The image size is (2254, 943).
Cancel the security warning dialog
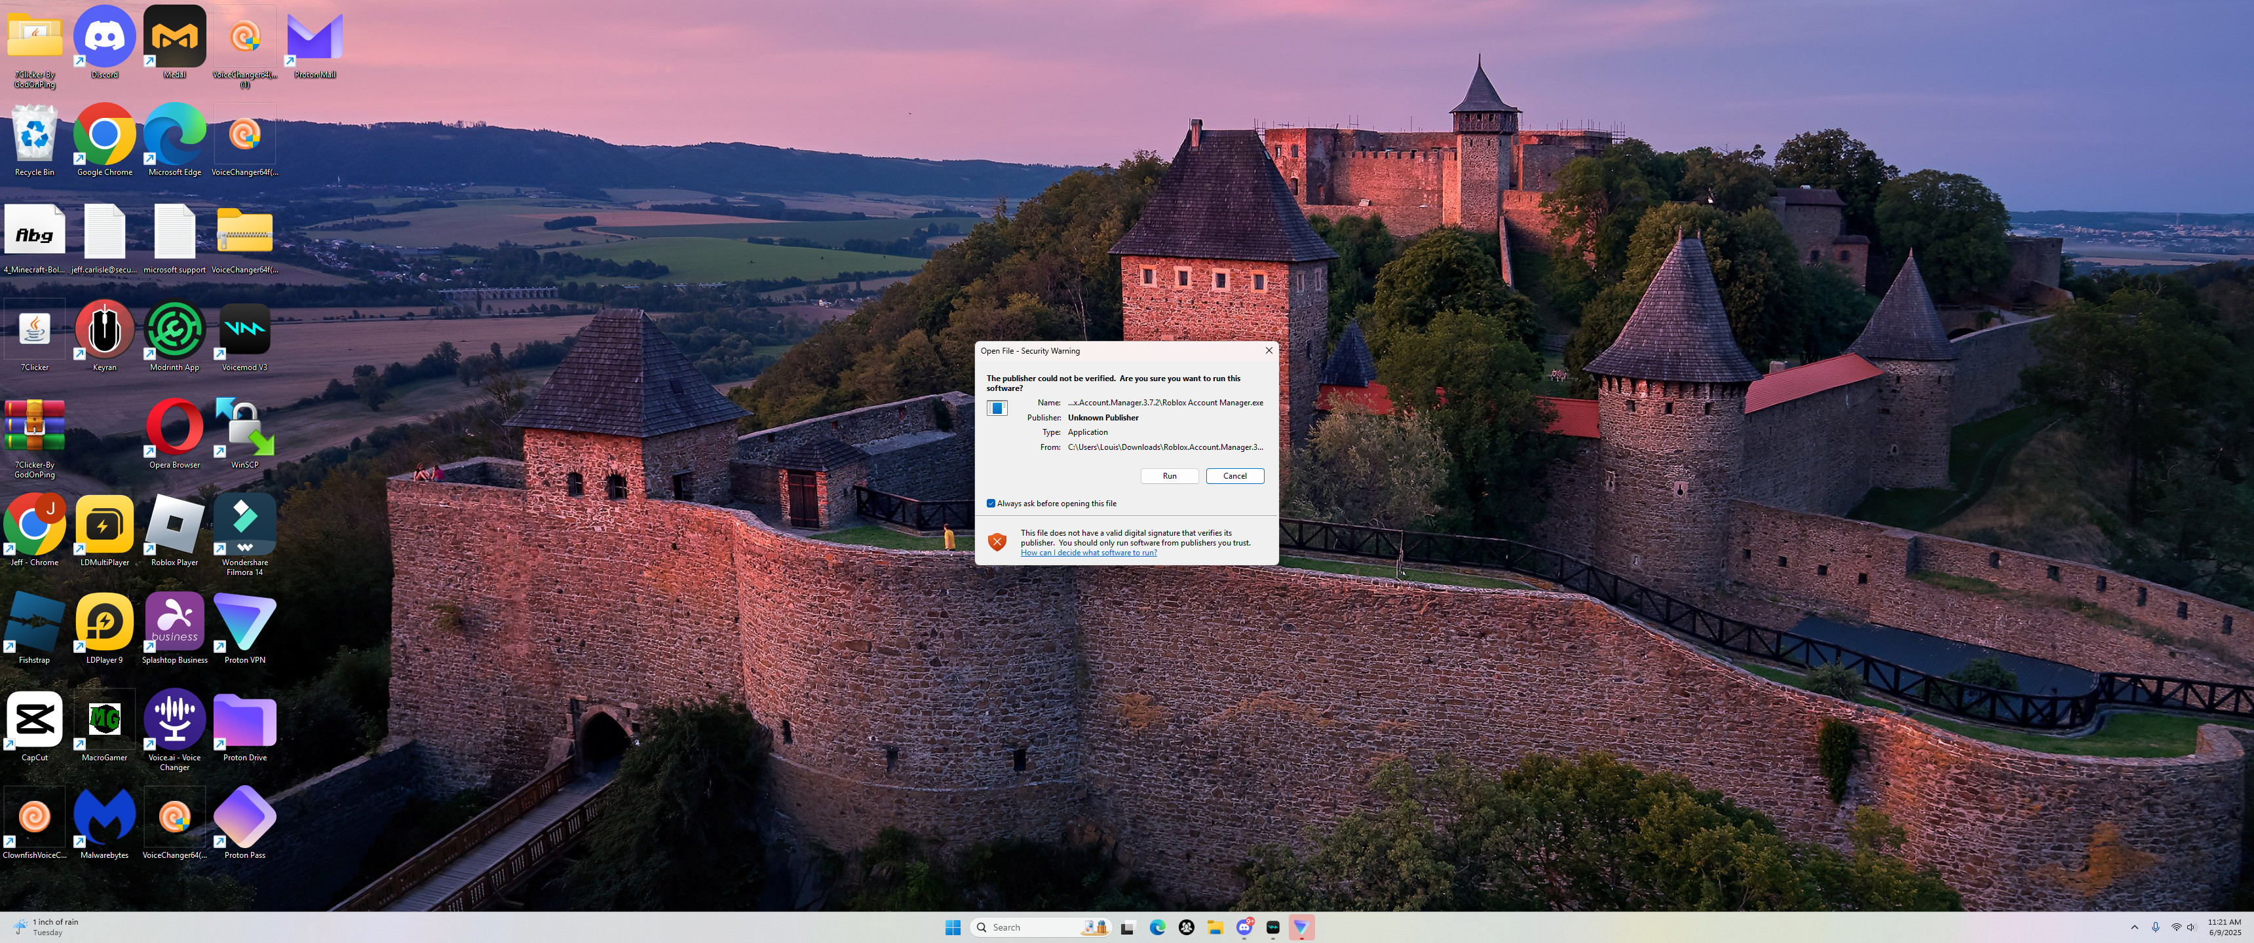click(1234, 476)
